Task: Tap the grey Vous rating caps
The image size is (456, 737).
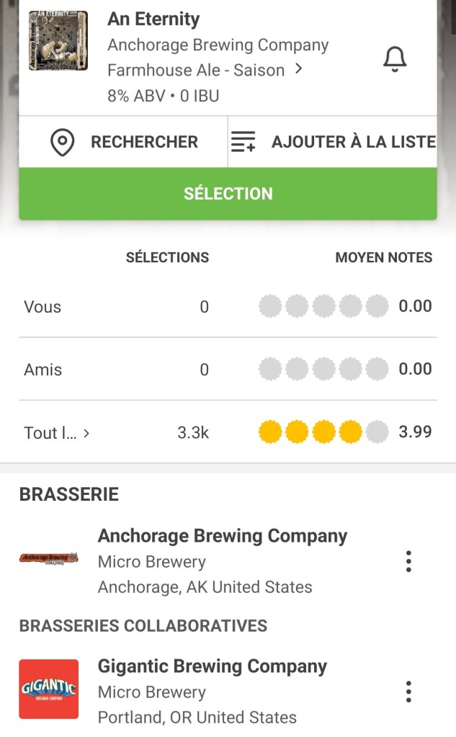Action: coord(323,307)
